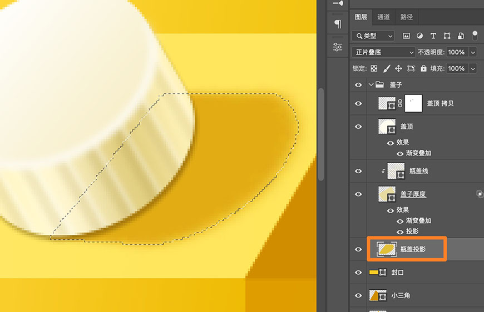Collapse the 盖子 group chevron
The height and width of the screenshot is (312, 484).
click(371, 84)
